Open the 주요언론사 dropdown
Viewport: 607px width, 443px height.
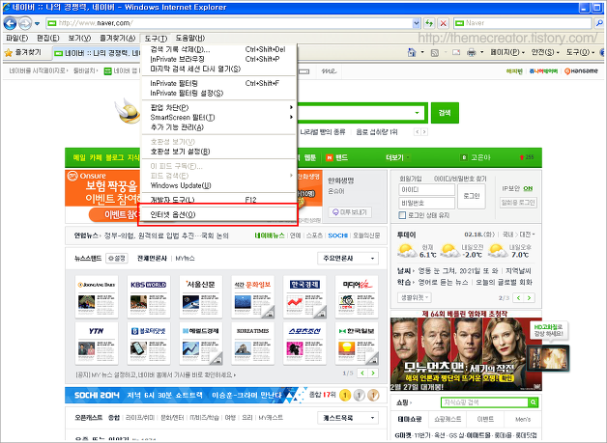point(348,259)
